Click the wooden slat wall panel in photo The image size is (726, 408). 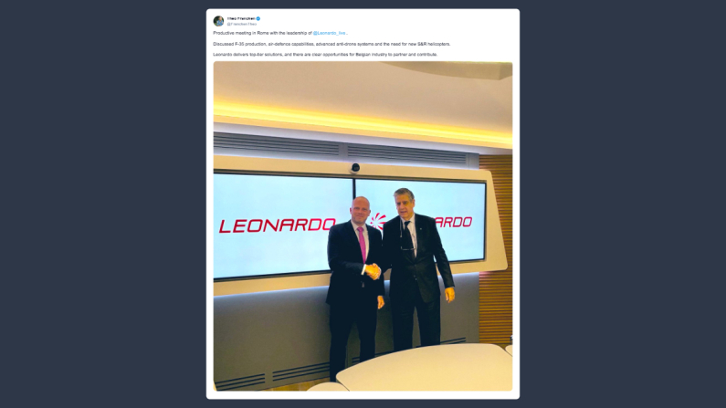coord(496,250)
